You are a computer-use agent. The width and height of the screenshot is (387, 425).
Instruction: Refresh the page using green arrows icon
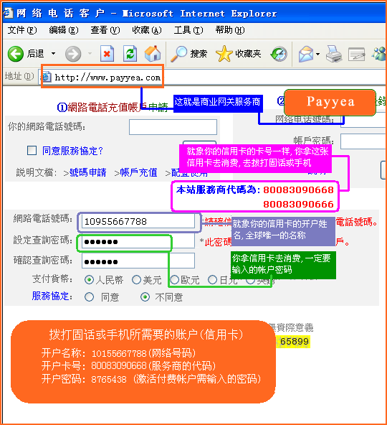(130, 54)
